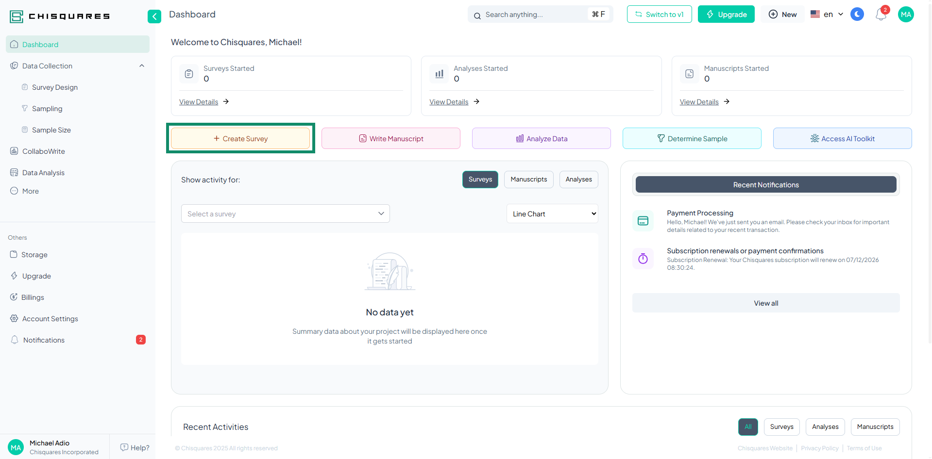View Details under Surveys Started

click(199, 101)
